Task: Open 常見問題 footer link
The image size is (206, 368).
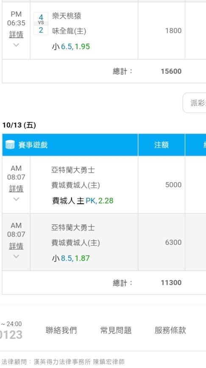Action: point(116,330)
